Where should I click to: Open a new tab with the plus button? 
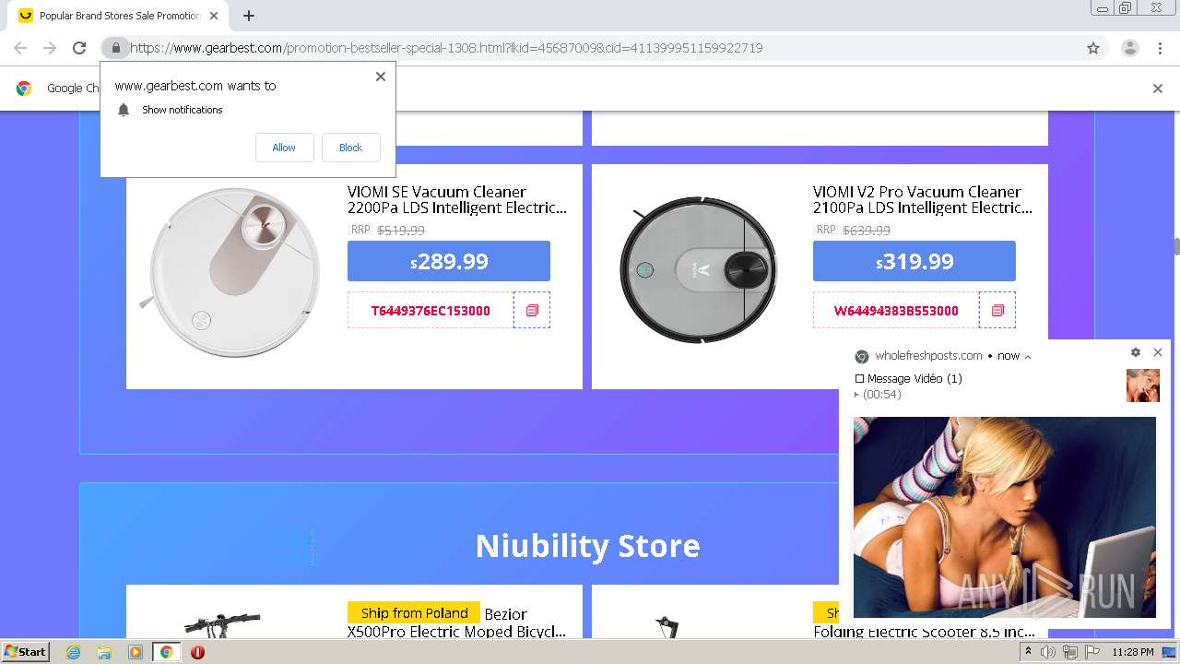click(x=248, y=16)
